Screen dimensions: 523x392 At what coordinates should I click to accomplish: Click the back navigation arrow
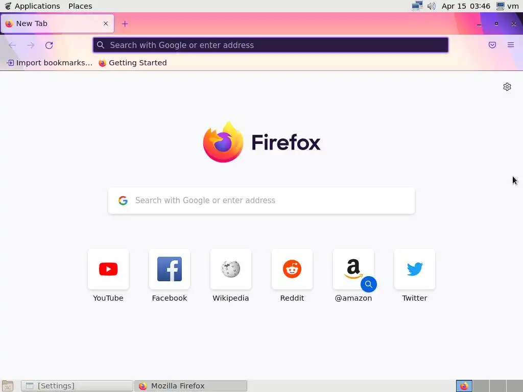coord(12,45)
